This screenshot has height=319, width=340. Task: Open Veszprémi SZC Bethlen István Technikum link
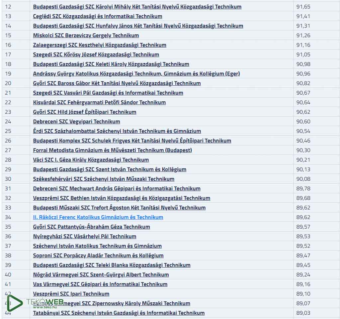pyautogui.click(x=122, y=198)
